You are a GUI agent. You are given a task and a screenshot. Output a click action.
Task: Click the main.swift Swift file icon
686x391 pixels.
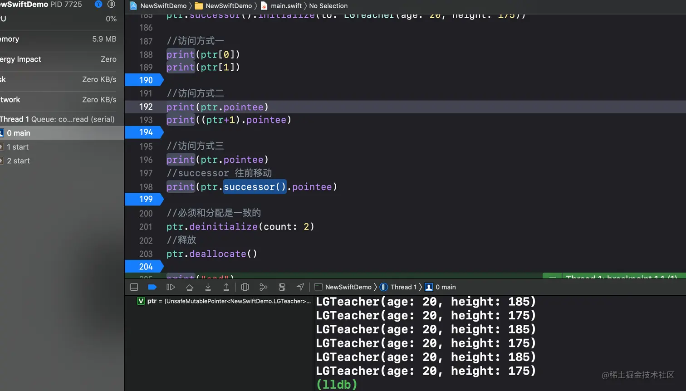point(264,6)
